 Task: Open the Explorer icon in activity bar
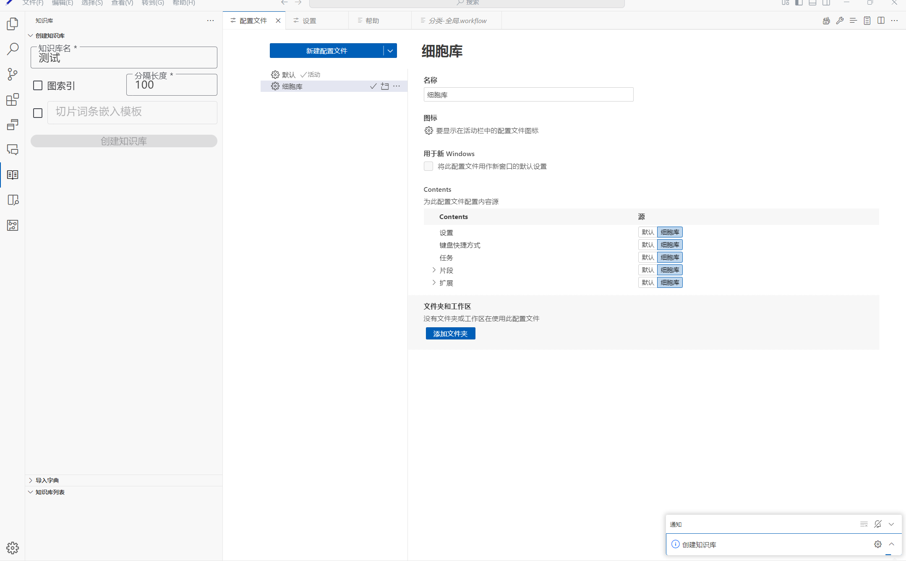[13, 24]
